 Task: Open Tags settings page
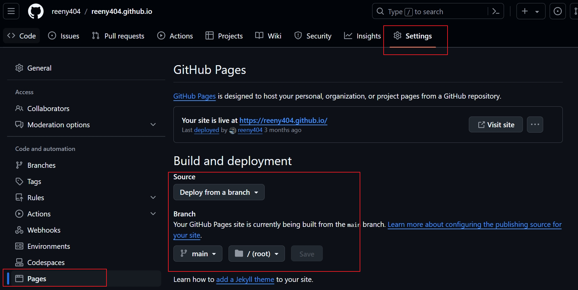pos(86,181)
